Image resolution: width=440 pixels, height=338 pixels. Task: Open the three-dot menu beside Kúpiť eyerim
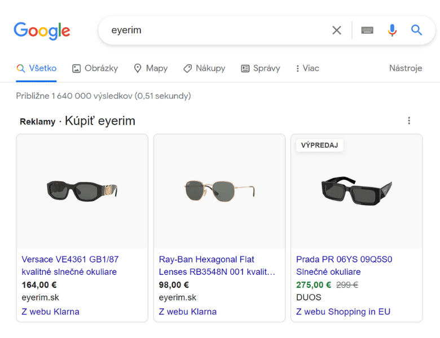pyautogui.click(x=409, y=121)
